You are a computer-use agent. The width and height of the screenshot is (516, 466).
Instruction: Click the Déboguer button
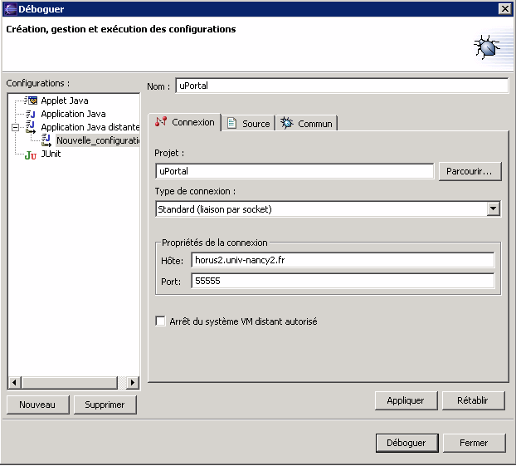point(406,443)
